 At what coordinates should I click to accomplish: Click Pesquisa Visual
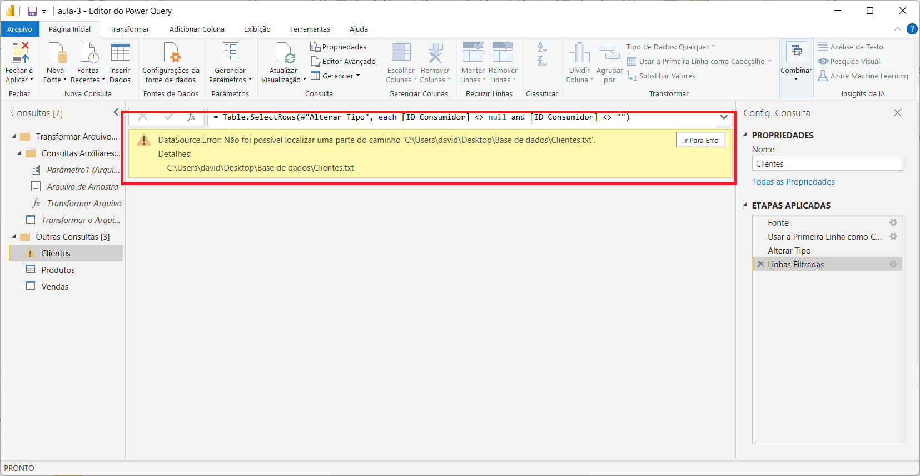(849, 61)
